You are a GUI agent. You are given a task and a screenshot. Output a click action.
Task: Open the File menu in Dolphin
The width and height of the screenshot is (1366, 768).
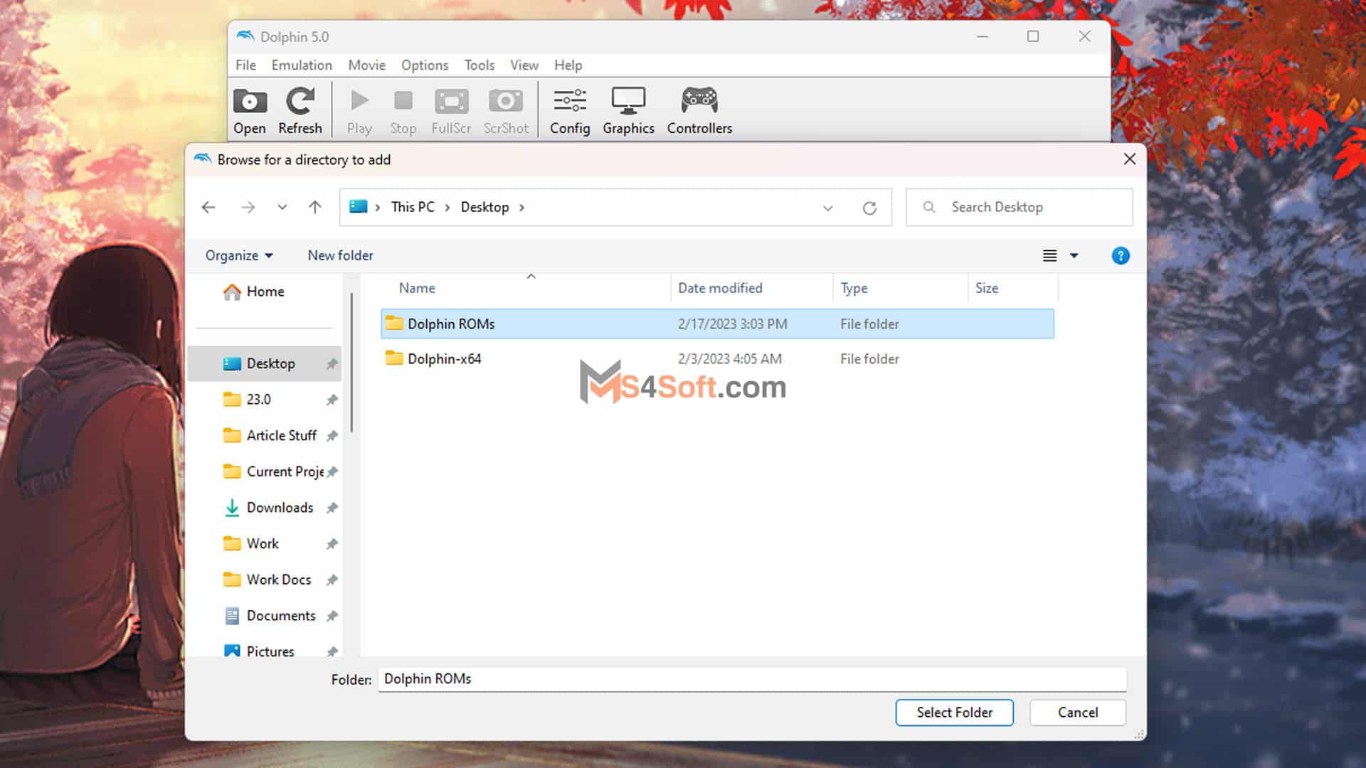point(245,65)
